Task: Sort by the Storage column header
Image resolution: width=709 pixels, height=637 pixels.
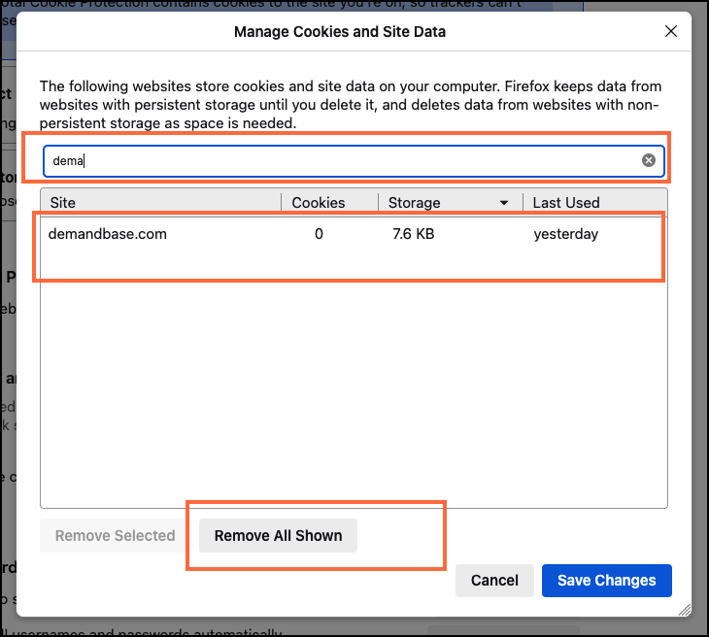Action: [x=451, y=203]
